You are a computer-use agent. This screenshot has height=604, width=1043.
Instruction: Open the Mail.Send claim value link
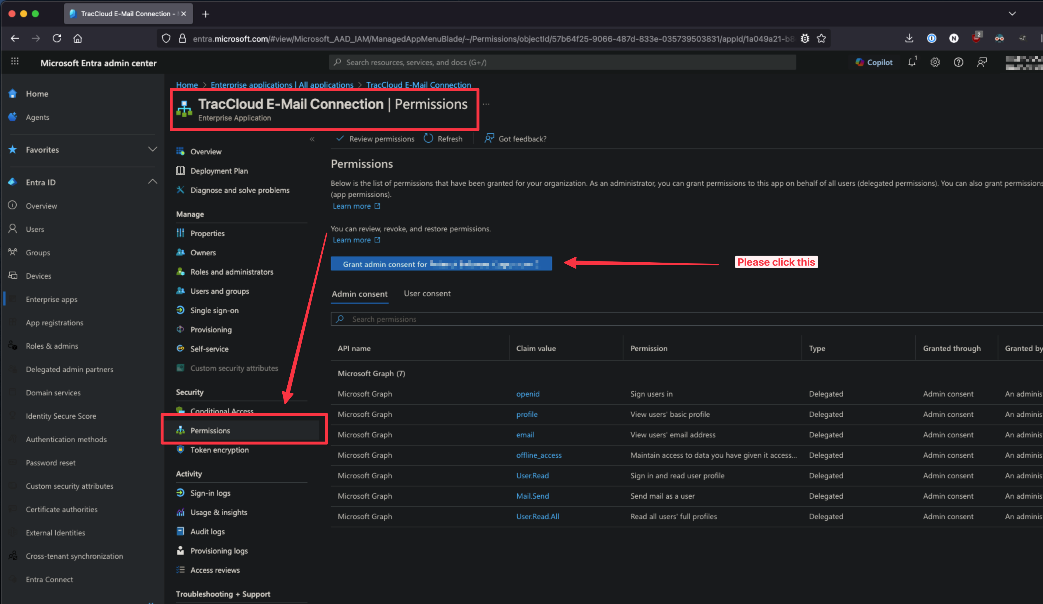pyautogui.click(x=532, y=496)
